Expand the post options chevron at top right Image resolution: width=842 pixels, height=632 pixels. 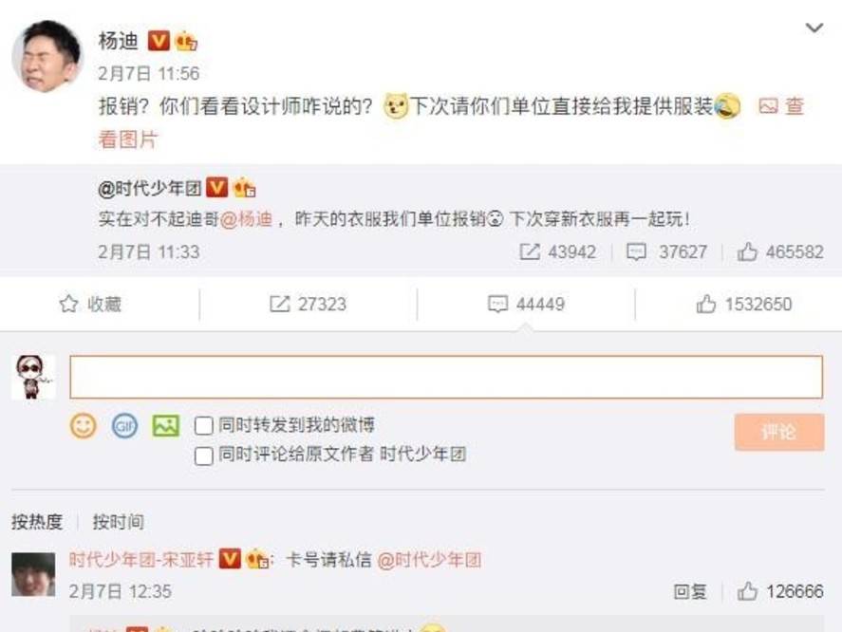tap(814, 28)
